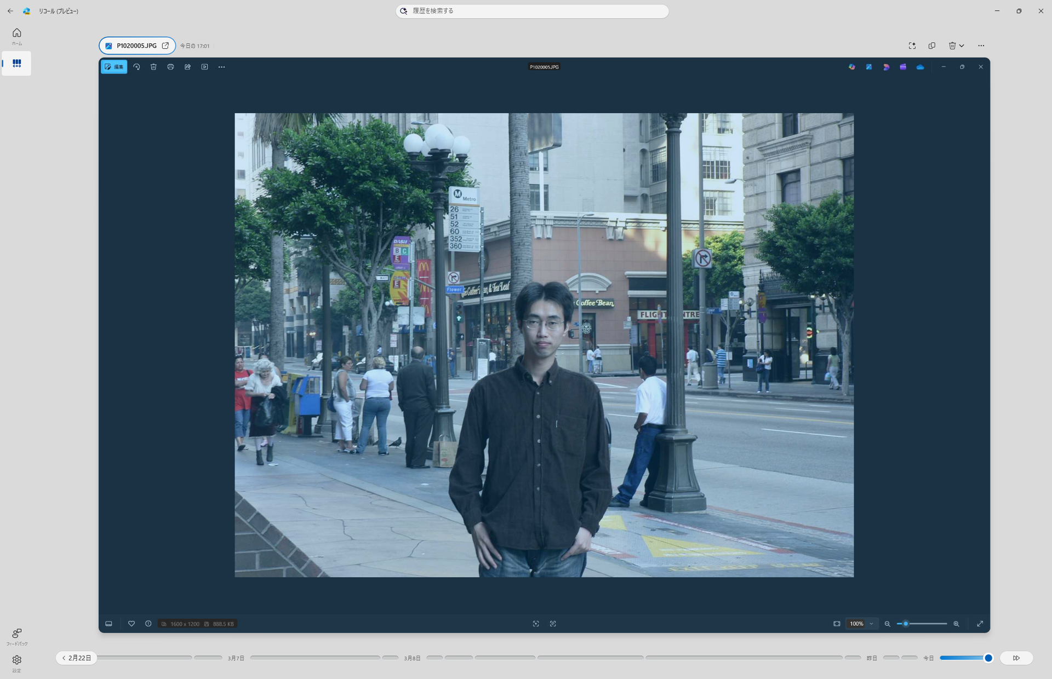
Task: Click the share icon in Photos toolbar
Action: click(187, 67)
